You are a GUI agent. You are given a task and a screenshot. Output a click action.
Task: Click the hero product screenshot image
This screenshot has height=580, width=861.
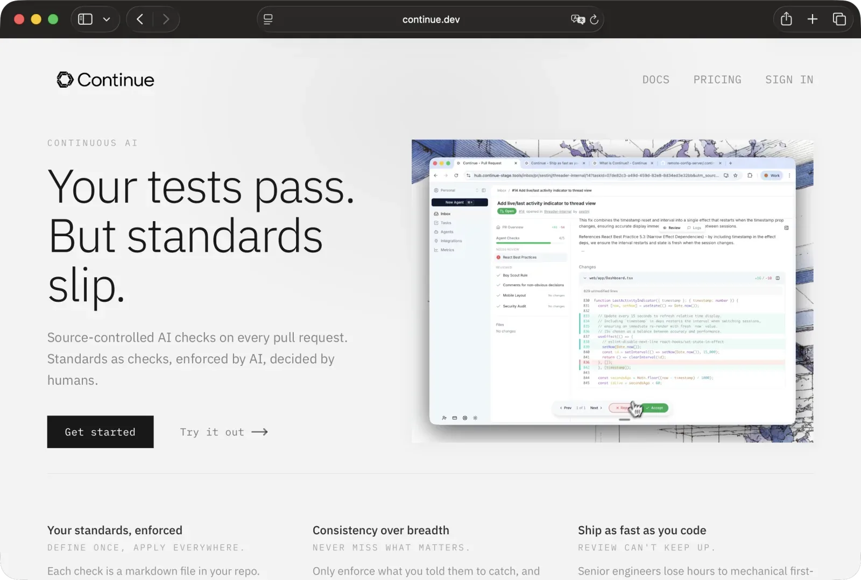612,291
